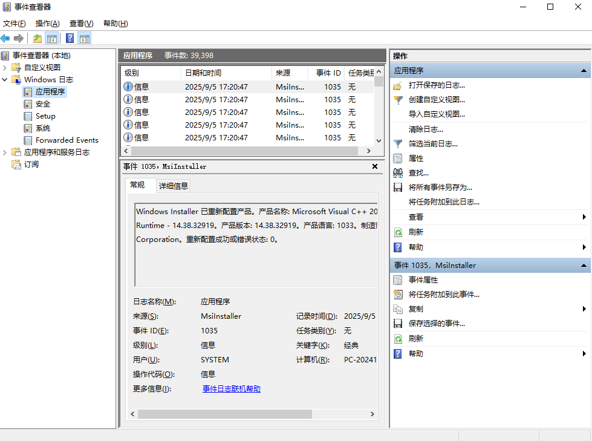Screen dimensions: 592x441
Task: Toggle the action pane toolbar icon
Action: [85, 38]
